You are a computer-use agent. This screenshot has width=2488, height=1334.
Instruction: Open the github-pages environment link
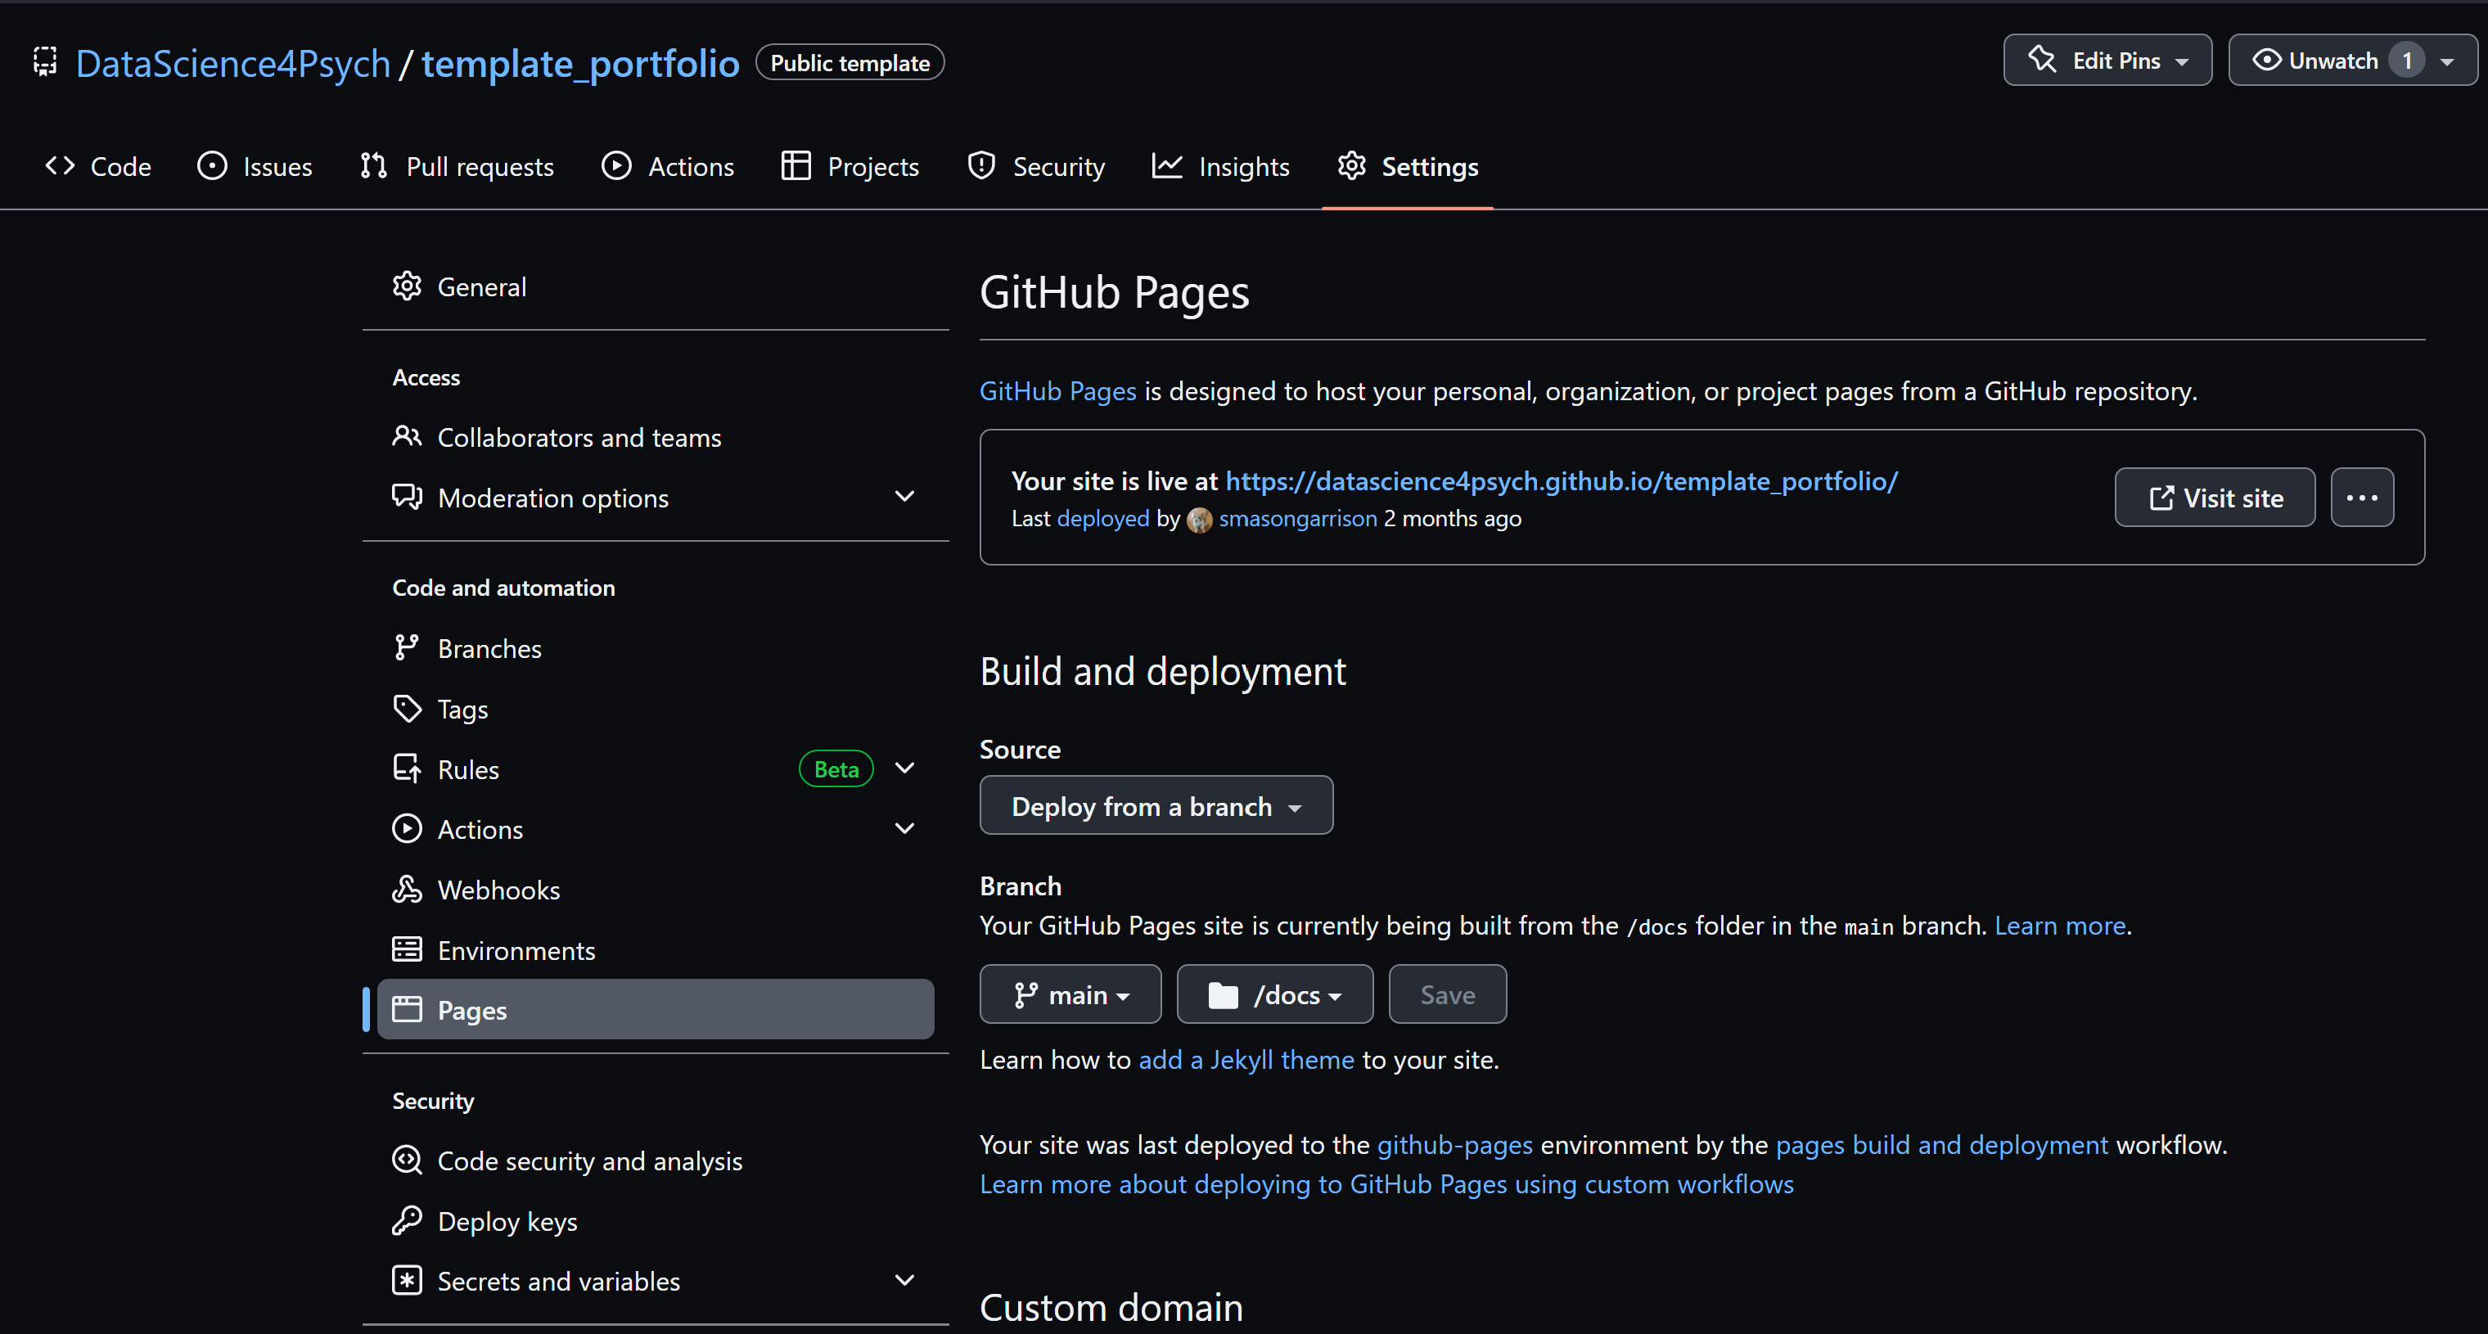tap(1454, 1145)
